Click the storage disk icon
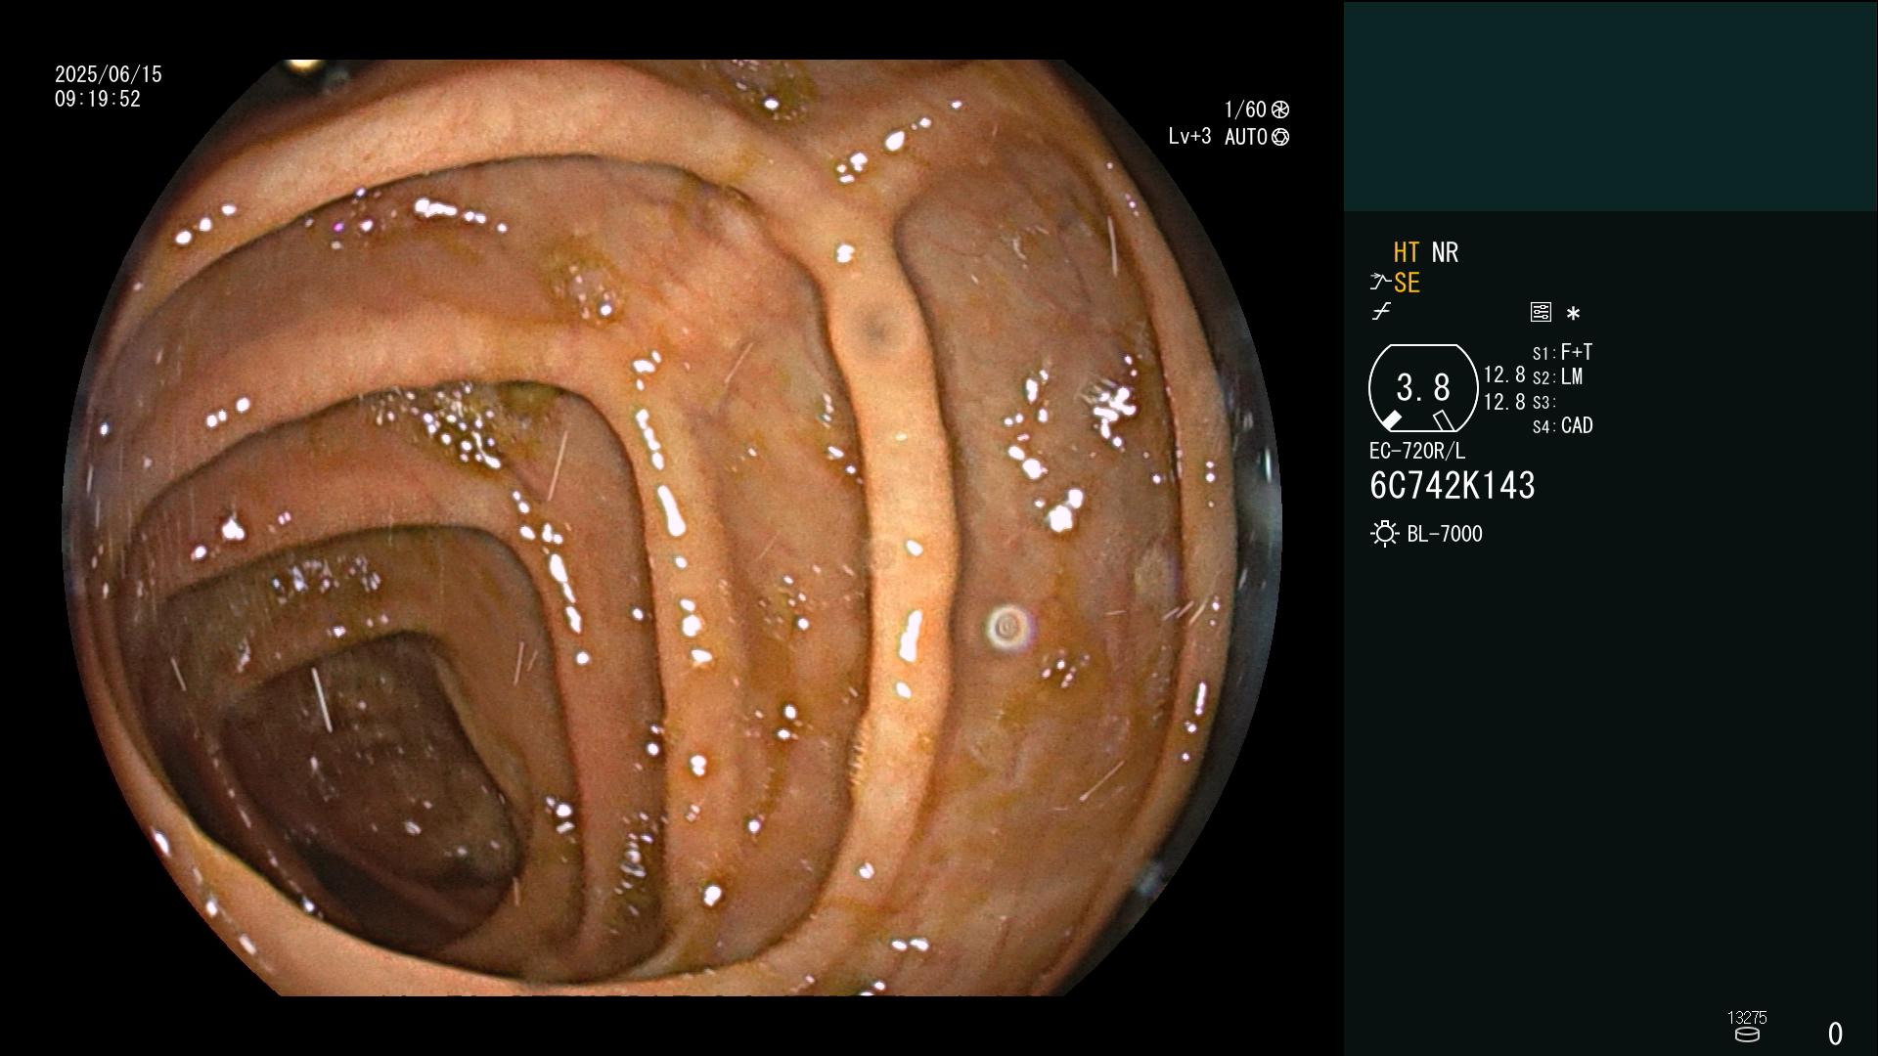The height and width of the screenshot is (1056, 1878). [x=1747, y=1034]
